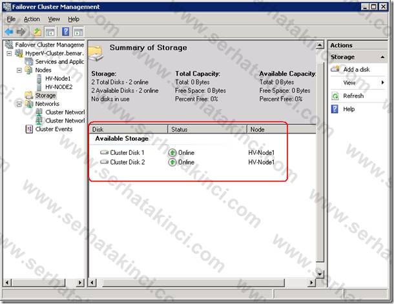This screenshot has height=304, width=394.
Task: Click the HyperV-Cluster icon in tree
Action: (x=19, y=53)
